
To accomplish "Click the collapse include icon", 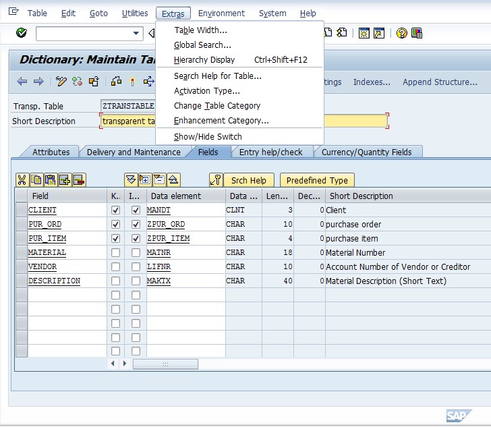I will pos(159,180).
